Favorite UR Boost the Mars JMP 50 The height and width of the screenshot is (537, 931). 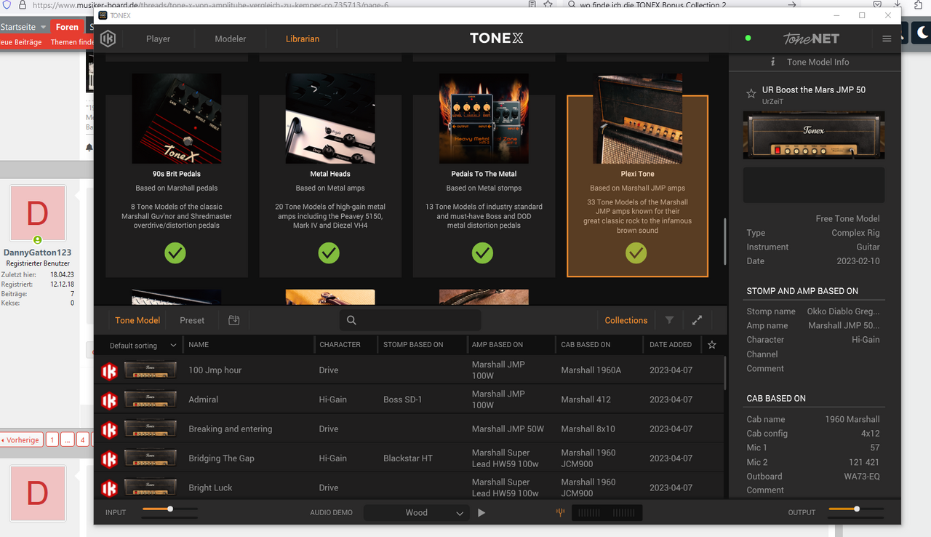pos(751,94)
